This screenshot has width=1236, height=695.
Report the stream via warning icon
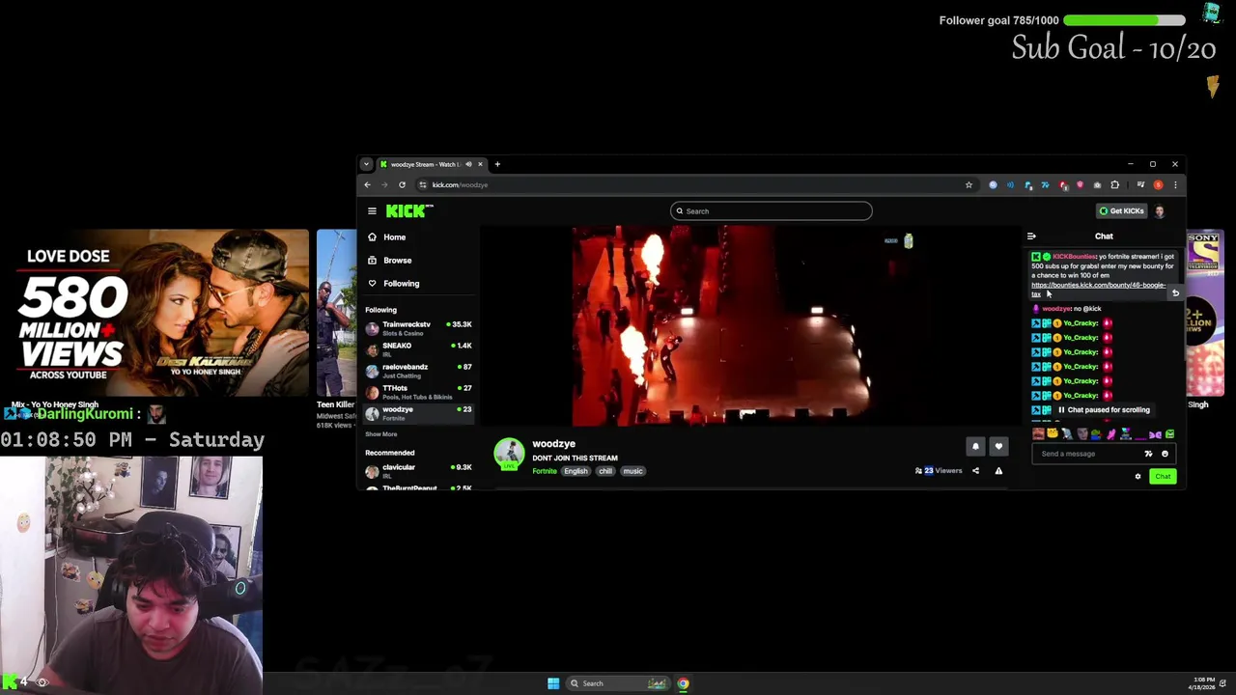pos(998,471)
